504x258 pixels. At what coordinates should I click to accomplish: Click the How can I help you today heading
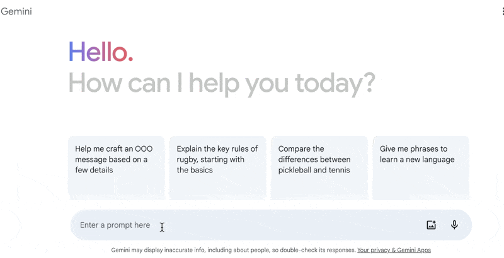(222, 84)
